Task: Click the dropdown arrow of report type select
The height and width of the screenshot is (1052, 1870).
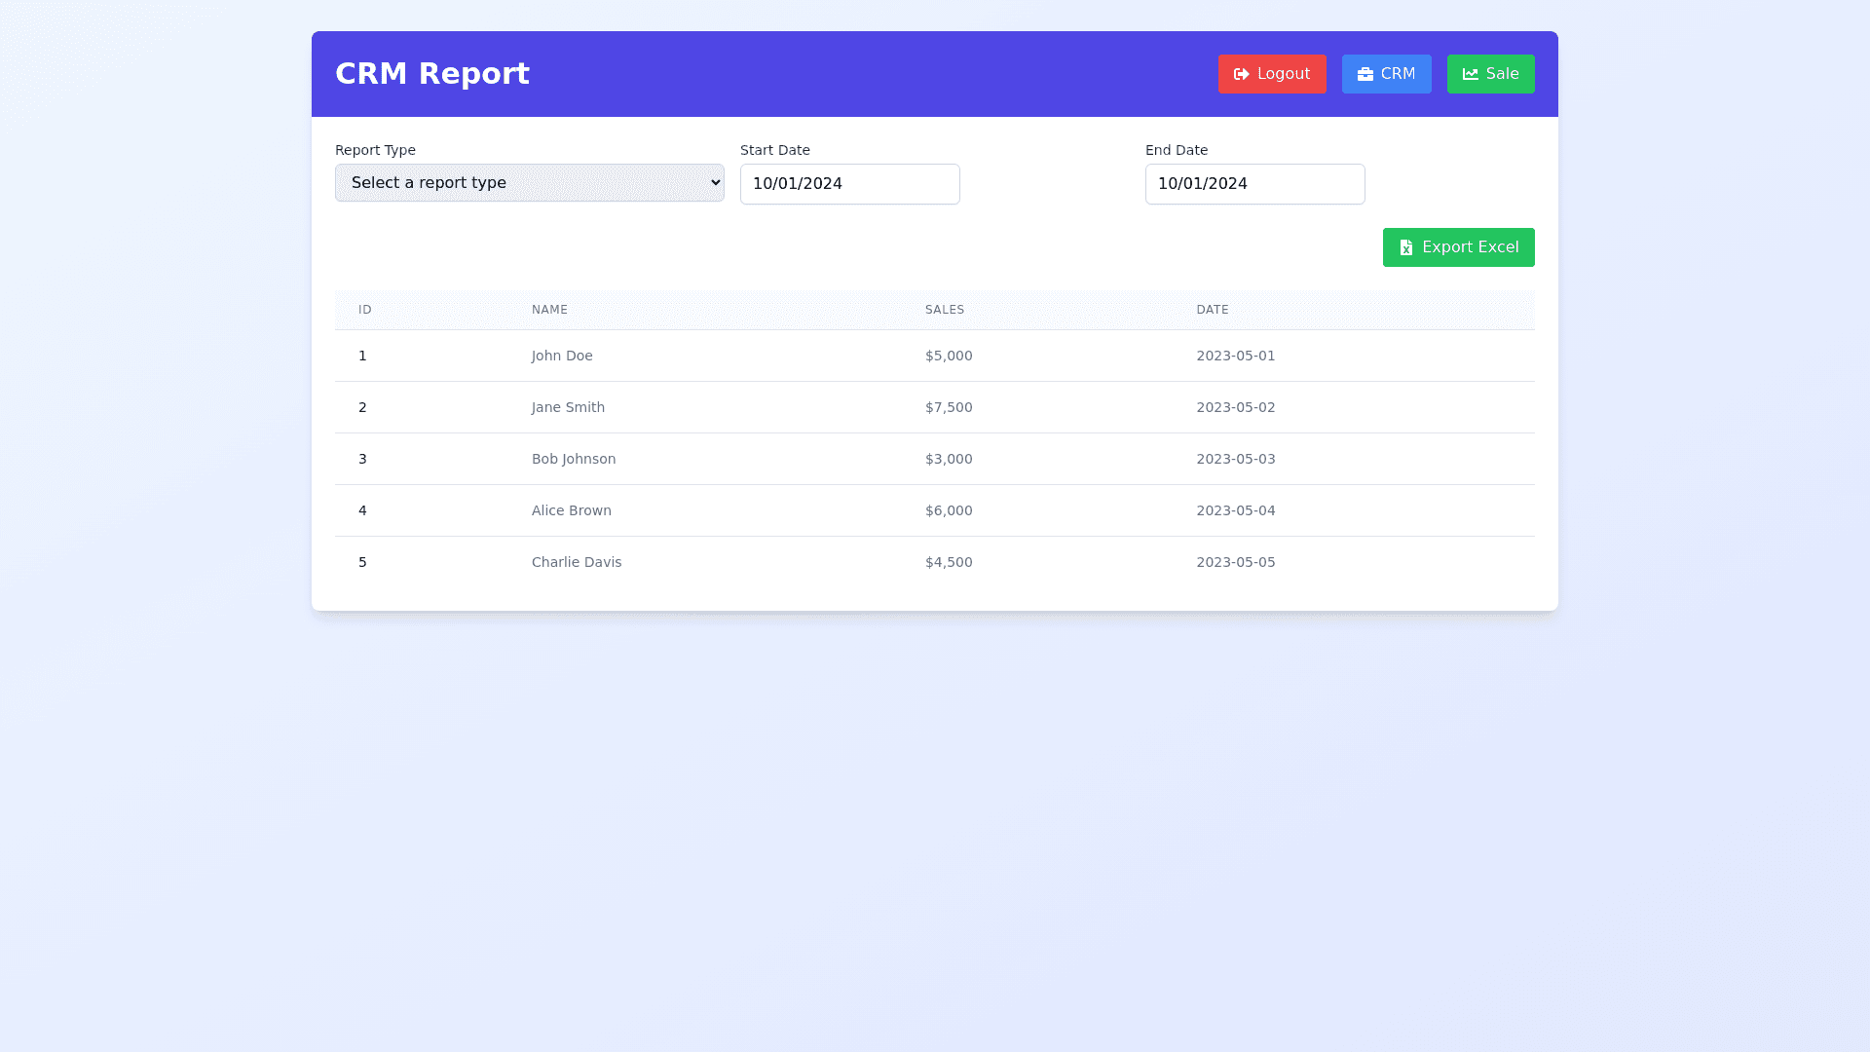Action: click(716, 182)
